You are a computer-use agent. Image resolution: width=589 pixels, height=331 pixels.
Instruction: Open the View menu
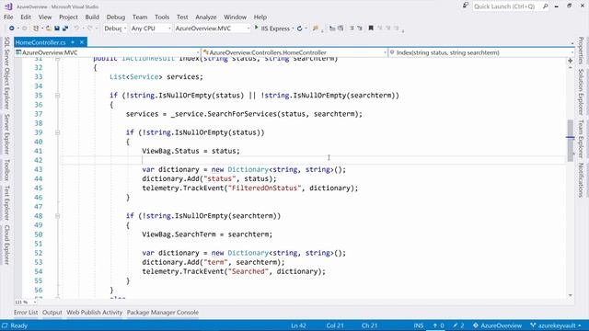(x=45, y=17)
